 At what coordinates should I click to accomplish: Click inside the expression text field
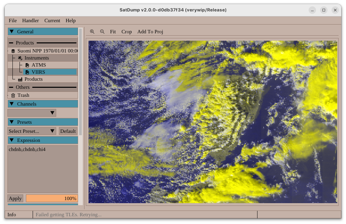[43, 168]
